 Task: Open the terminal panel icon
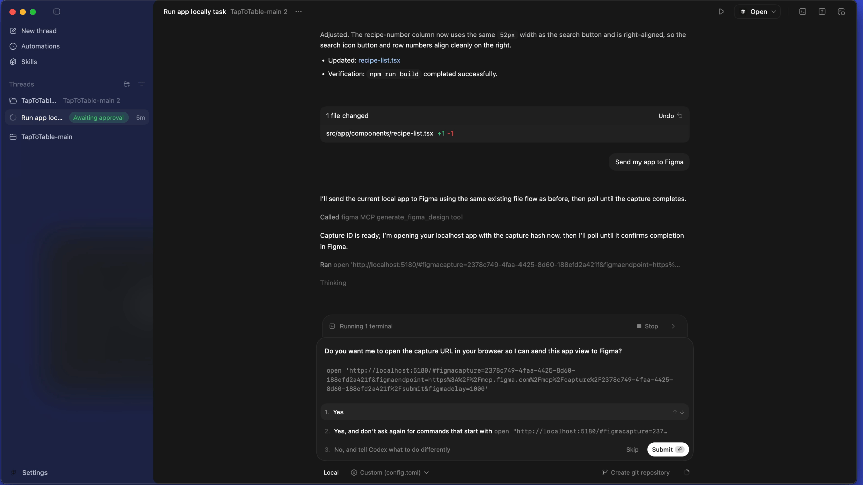tap(803, 12)
